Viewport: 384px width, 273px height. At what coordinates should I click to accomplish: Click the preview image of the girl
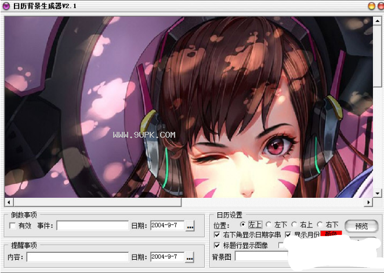[189, 107]
